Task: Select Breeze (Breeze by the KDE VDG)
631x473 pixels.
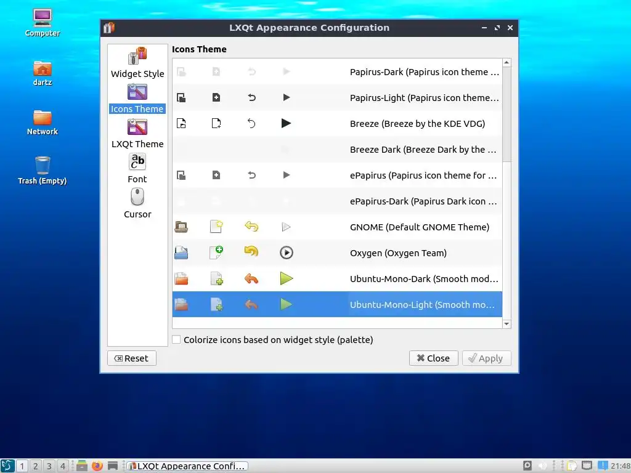Action: [337, 123]
